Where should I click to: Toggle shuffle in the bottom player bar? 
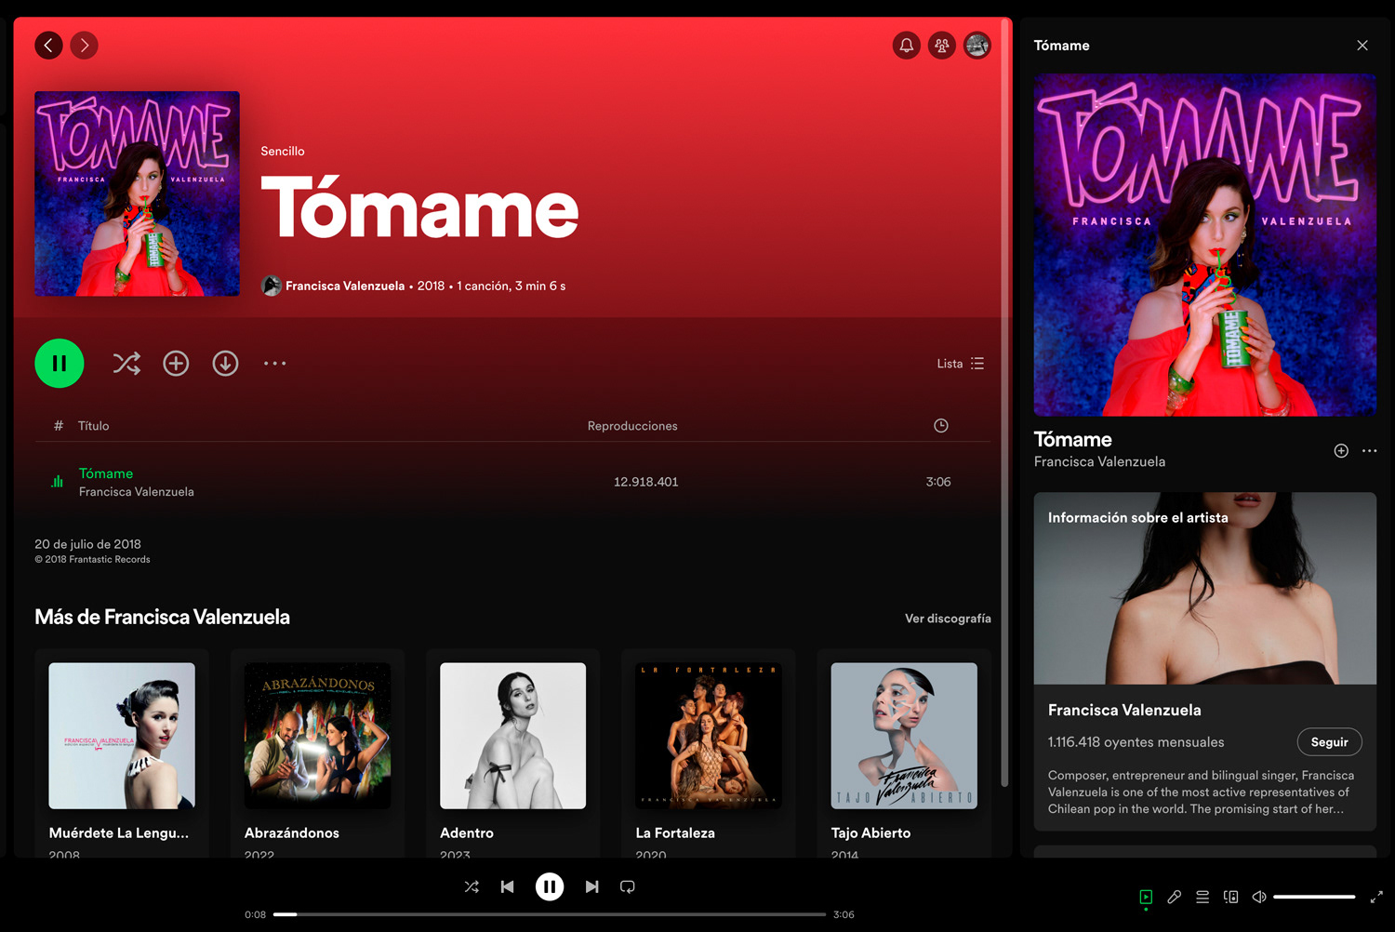[472, 886]
